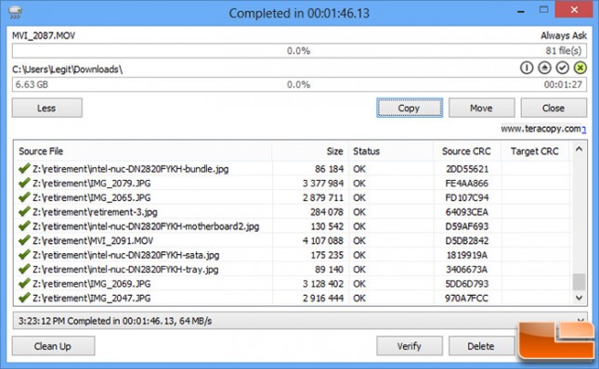The width and height of the screenshot is (599, 369).
Task: Select the Z:\retirement\IMG_2047.JPG file name
Action: click(x=92, y=299)
